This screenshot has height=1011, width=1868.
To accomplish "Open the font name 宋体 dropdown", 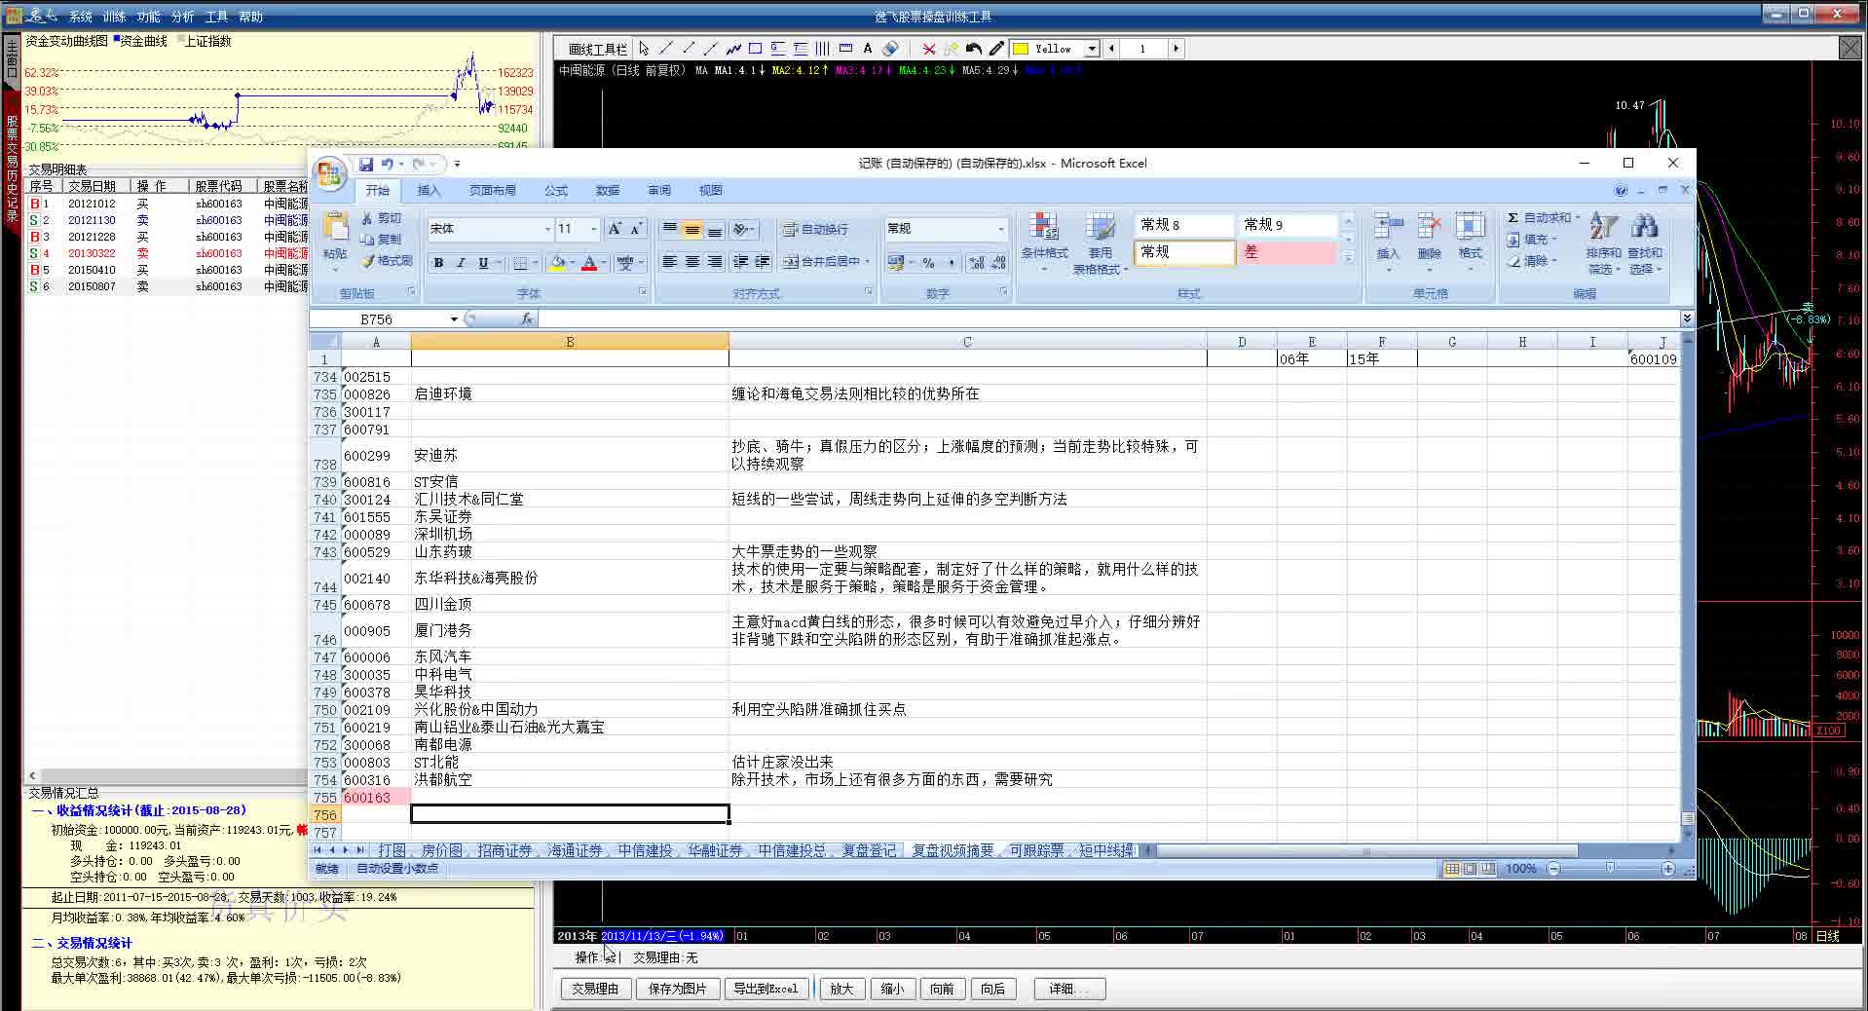I will pyautogui.click(x=546, y=229).
